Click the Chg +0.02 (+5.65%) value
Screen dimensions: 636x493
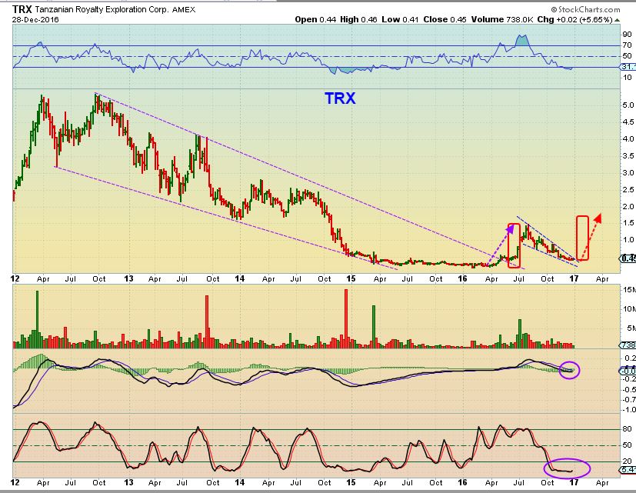(574, 19)
